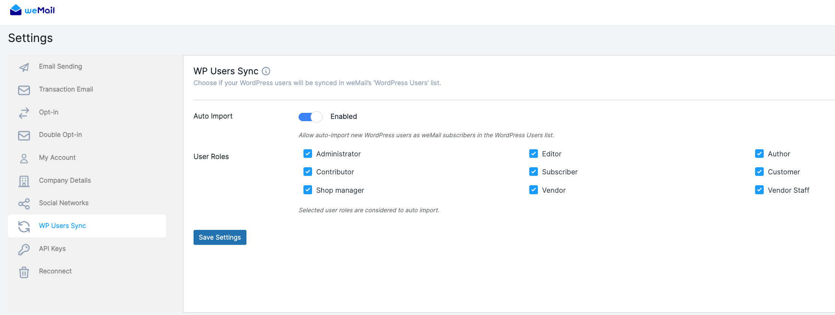835x315 pixels.
Task: Uncheck the Shop manager checkbox
Action: 308,190
